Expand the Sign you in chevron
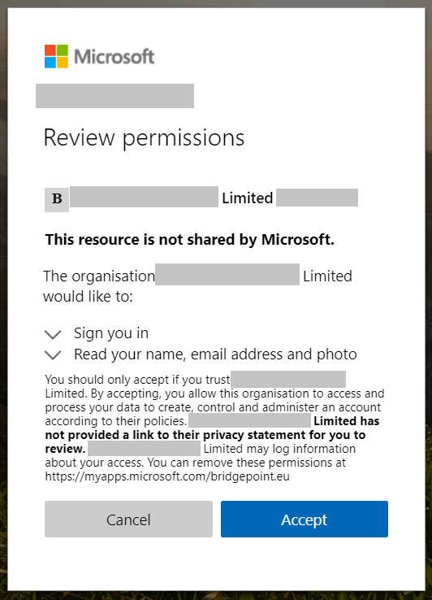This screenshot has height=600, width=432. point(53,334)
